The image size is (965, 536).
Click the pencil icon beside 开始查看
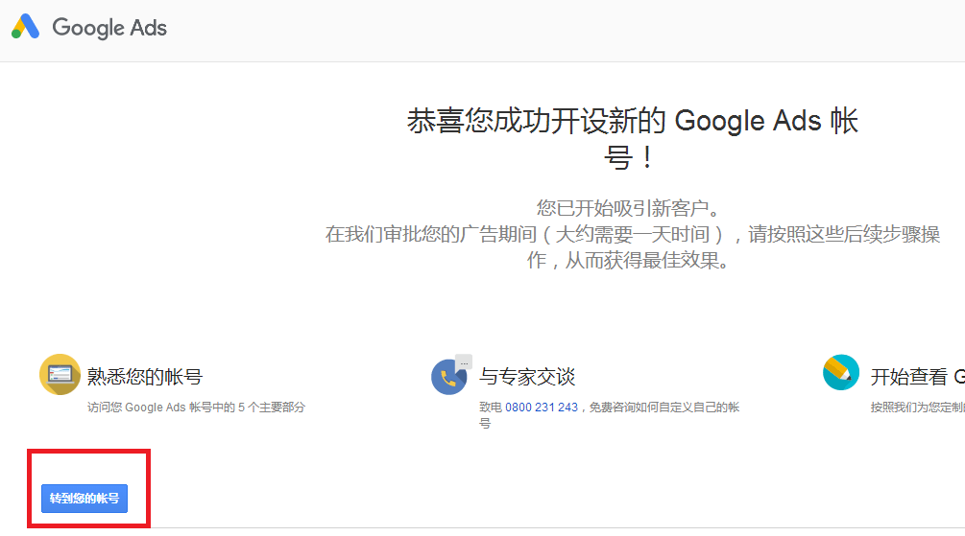coord(841,372)
